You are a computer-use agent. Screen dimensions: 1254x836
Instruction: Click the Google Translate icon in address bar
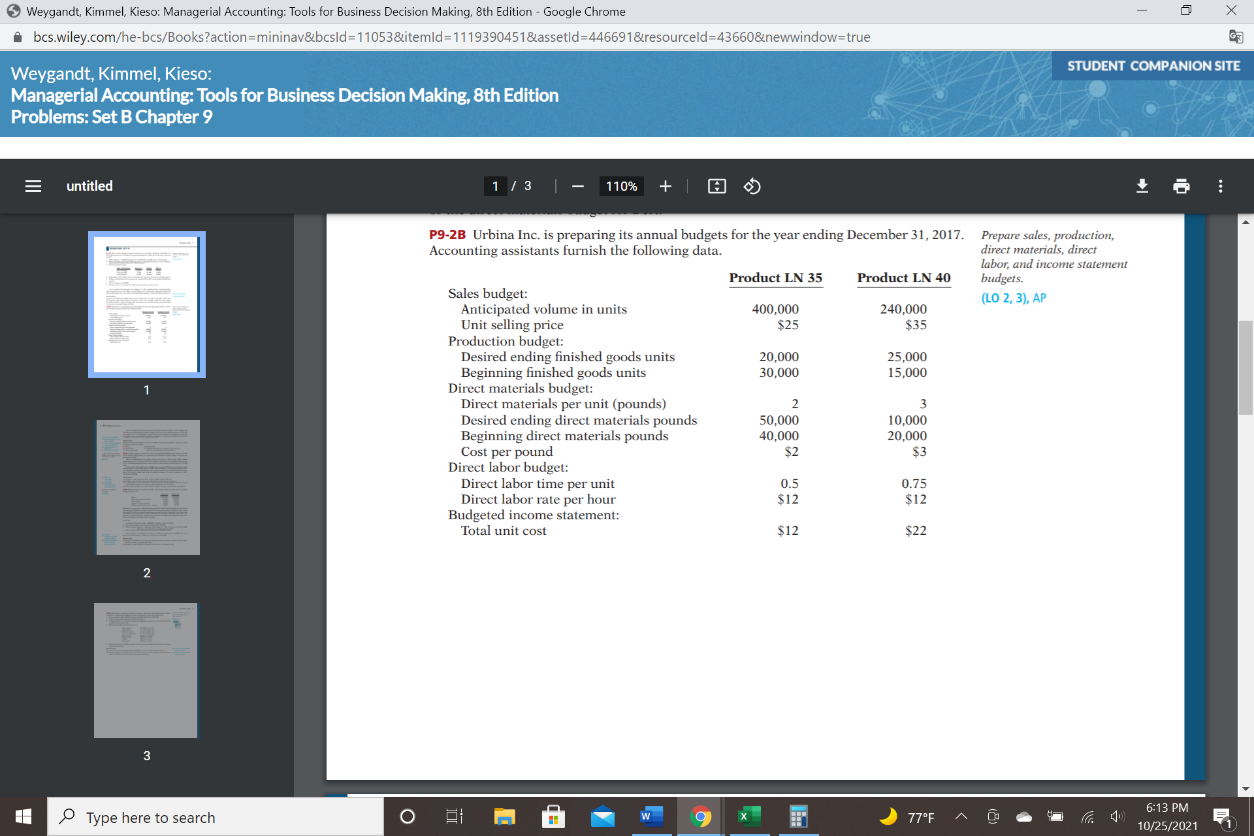coord(1236,37)
